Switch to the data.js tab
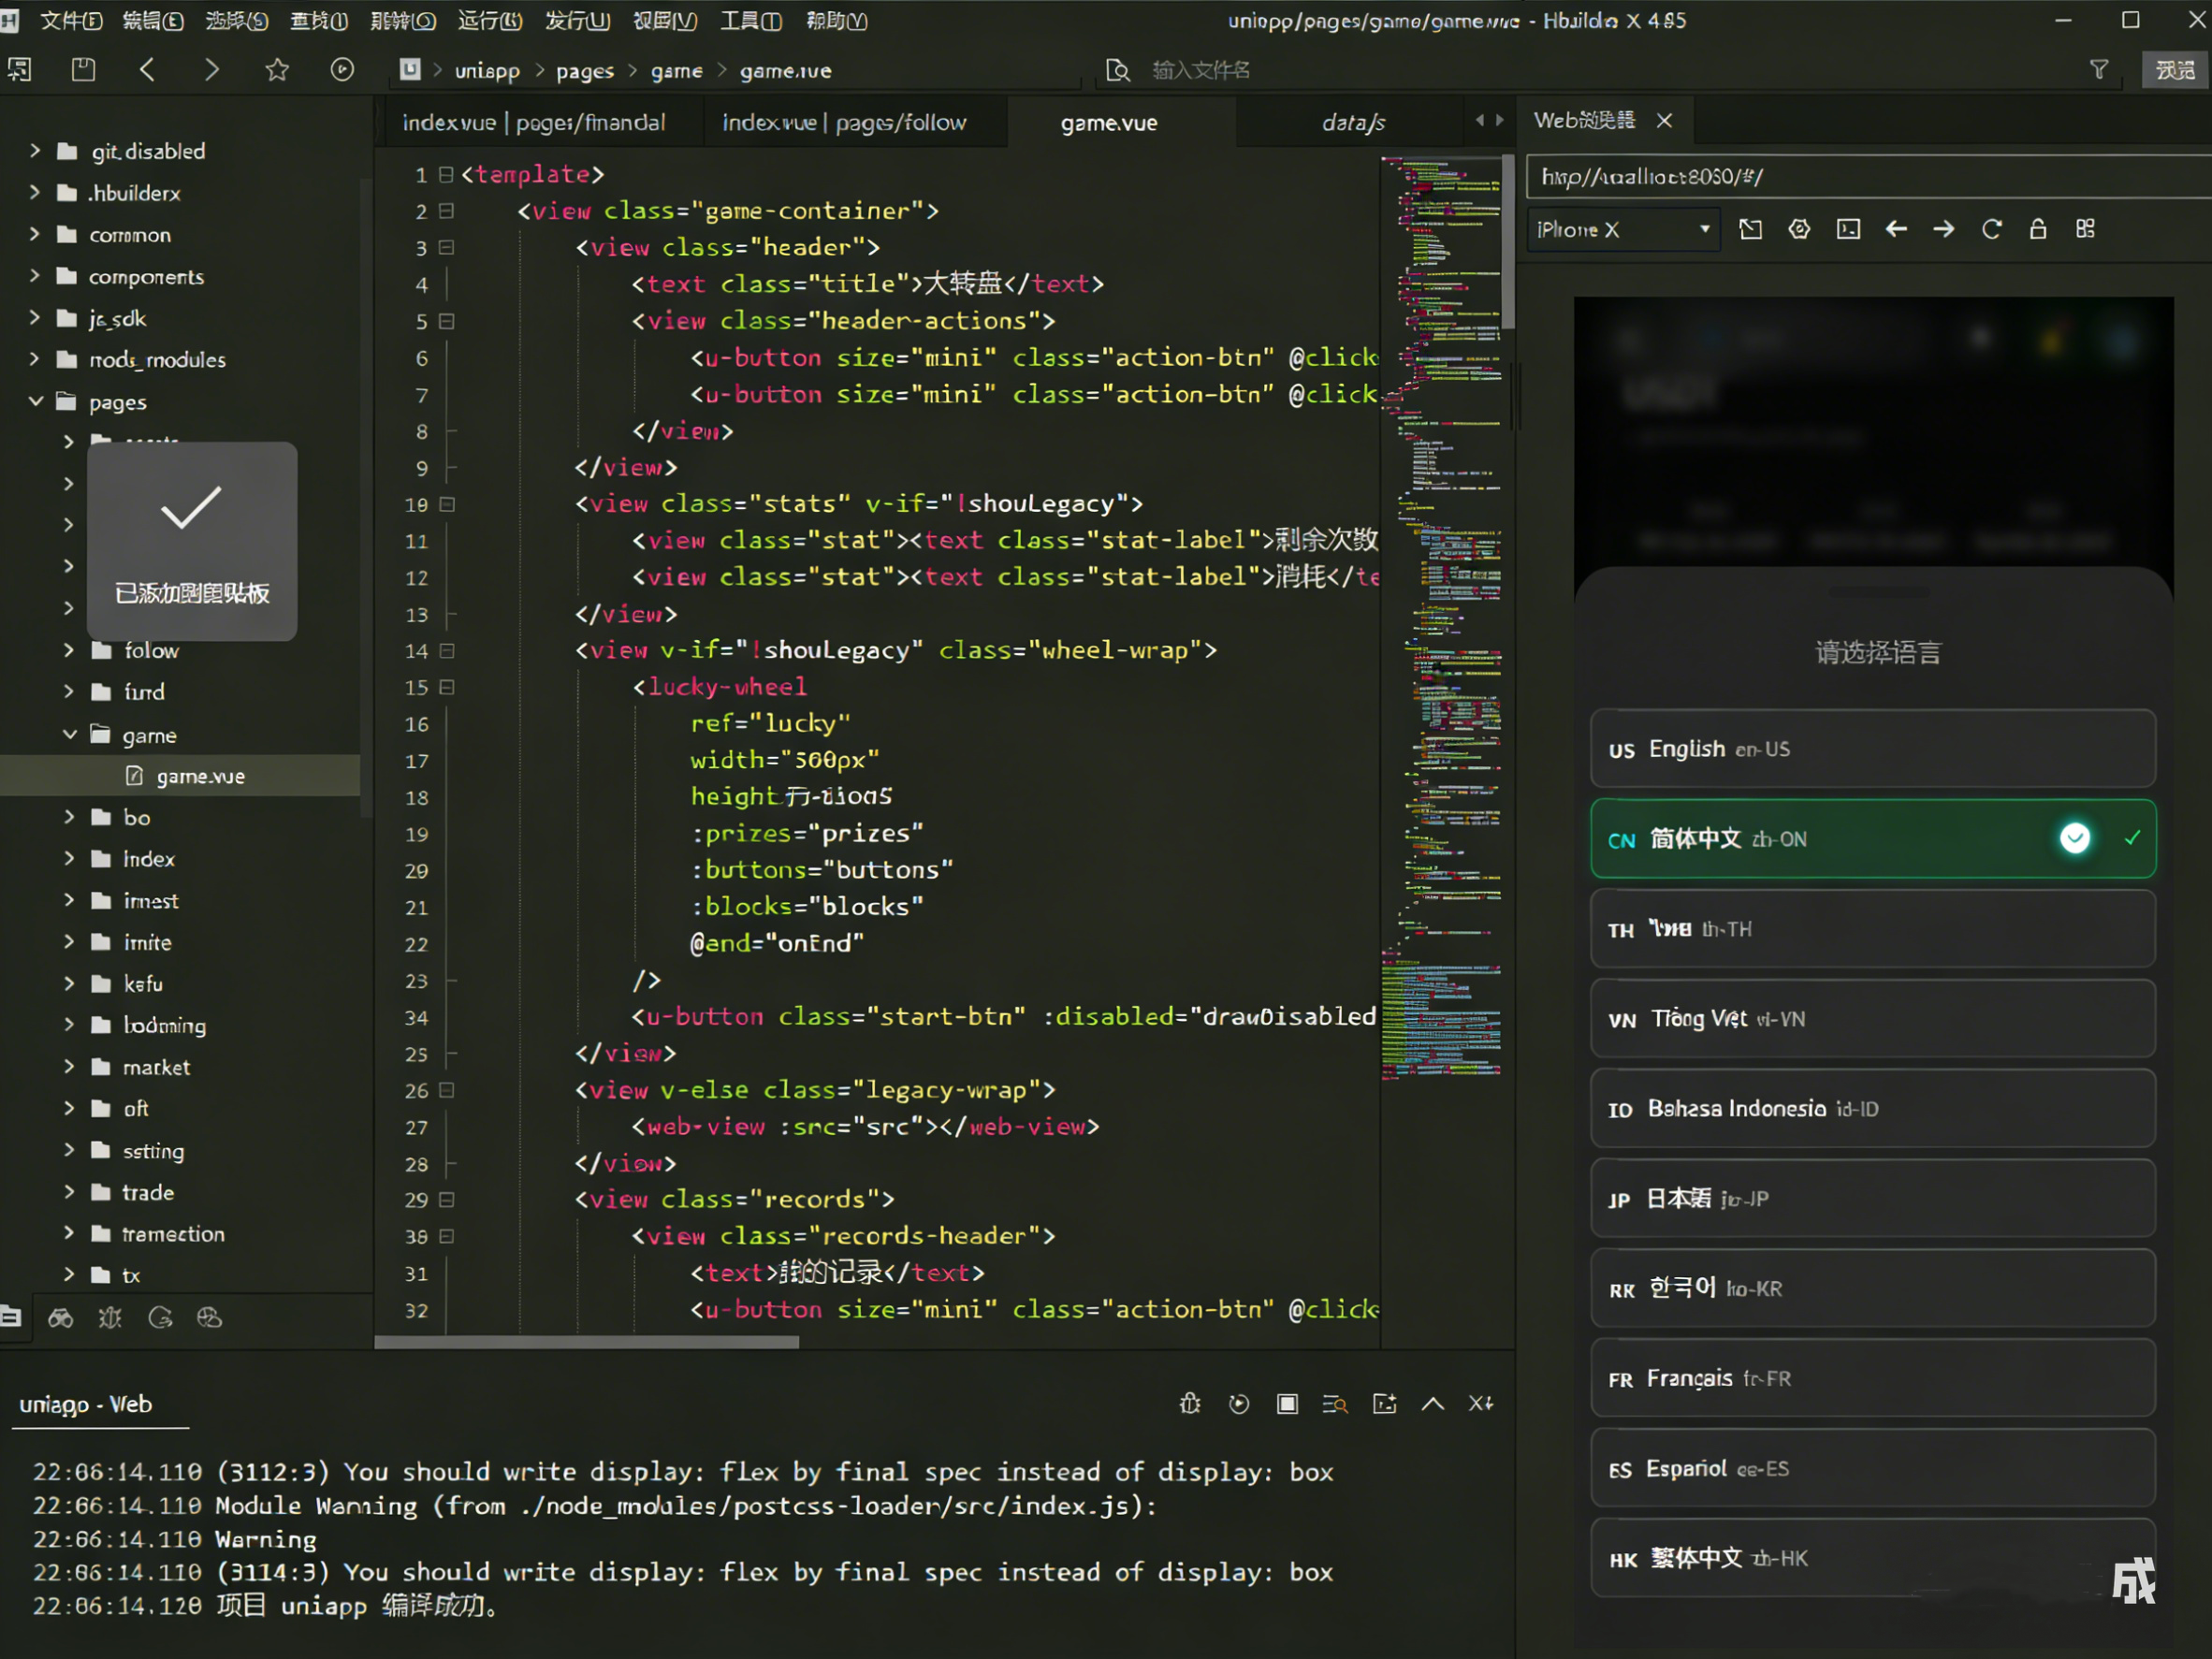 click(x=1353, y=122)
